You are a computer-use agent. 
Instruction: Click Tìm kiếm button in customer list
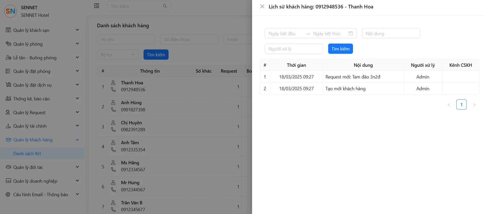point(156,55)
